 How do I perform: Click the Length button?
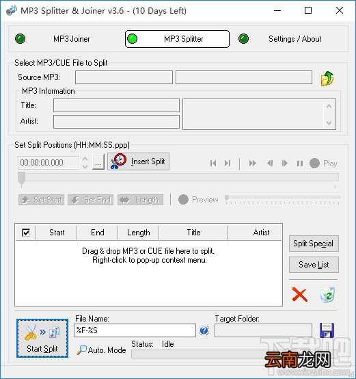(141, 200)
